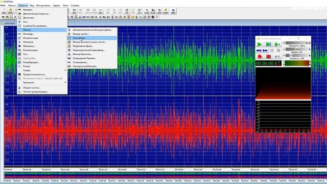The height and width of the screenshot is (184, 327).
Task: Expand the highlighted Фильтр submenu
Action: (42, 30)
